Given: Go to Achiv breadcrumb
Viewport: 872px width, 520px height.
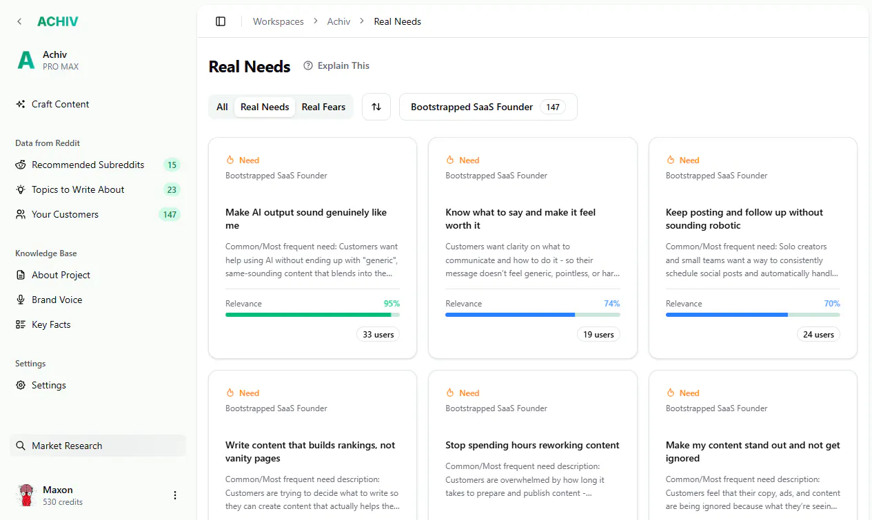Looking at the screenshot, I should pos(338,21).
